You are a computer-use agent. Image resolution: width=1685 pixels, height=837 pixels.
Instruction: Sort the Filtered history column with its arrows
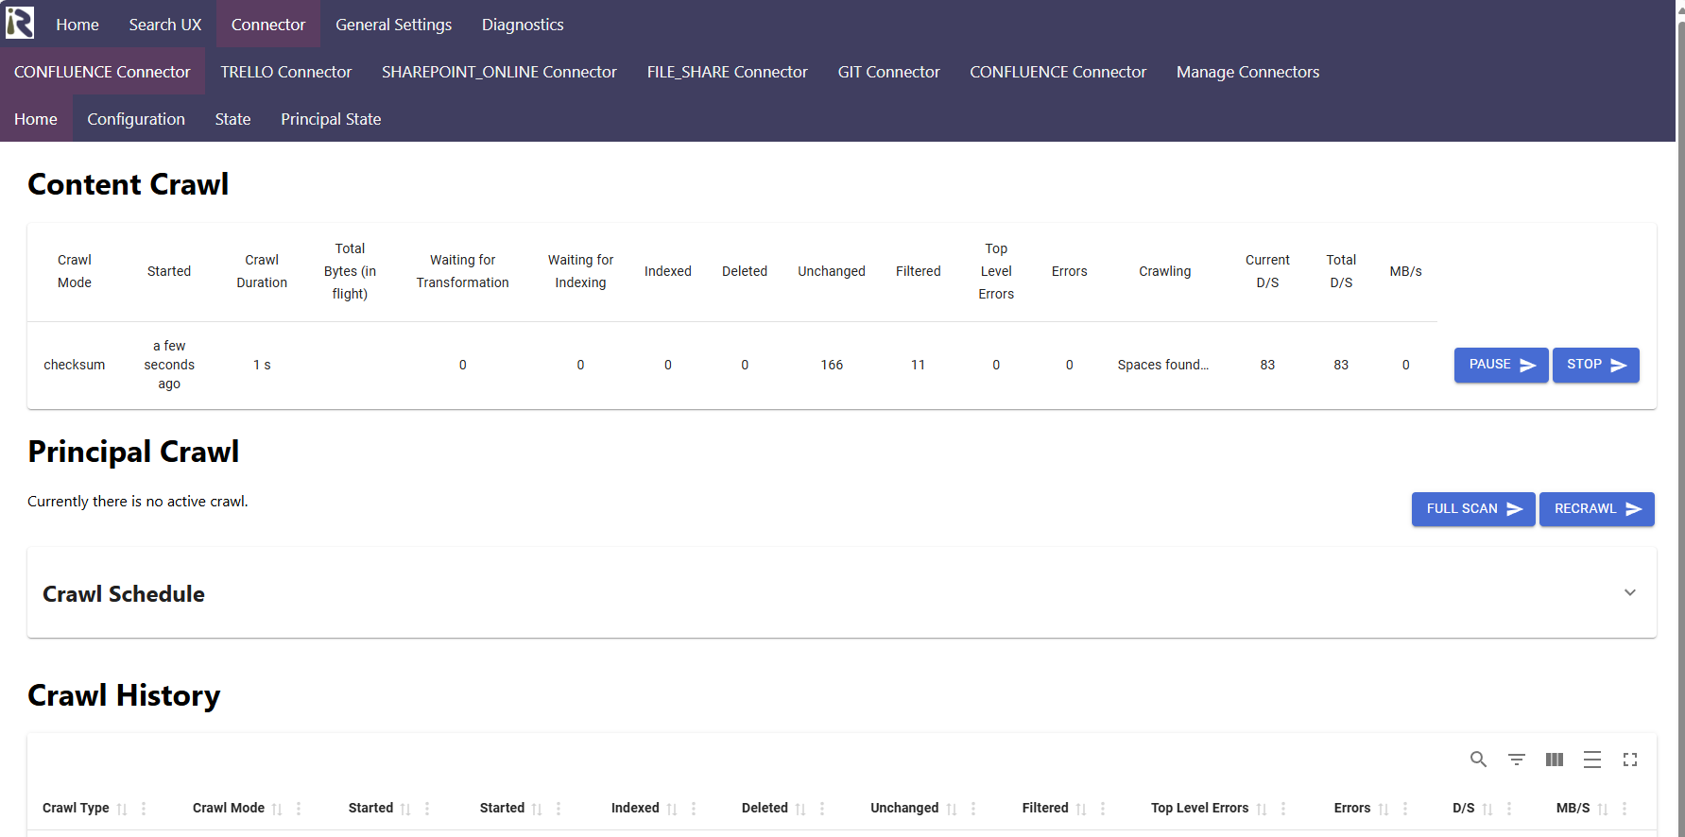1081,809
